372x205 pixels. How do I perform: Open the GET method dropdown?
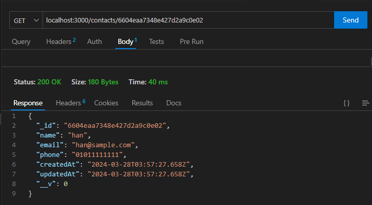pyautogui.click(x=26, y=20)
